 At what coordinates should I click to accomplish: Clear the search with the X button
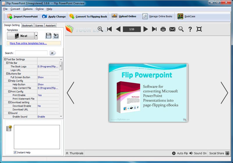point(53,53)
